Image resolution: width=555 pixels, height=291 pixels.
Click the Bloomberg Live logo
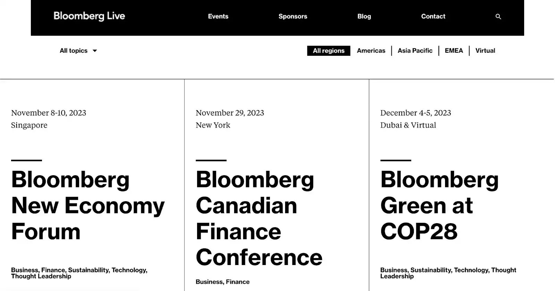point(89,16)
